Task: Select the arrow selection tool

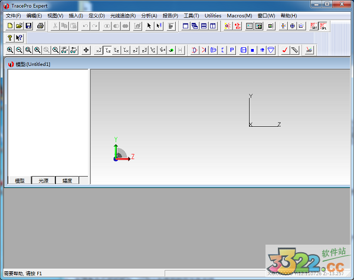Action: pos(149,26)
